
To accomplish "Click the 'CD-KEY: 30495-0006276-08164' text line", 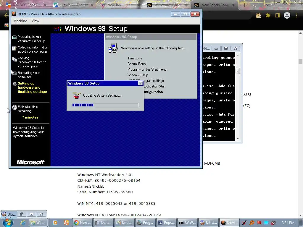I will 109,181.
